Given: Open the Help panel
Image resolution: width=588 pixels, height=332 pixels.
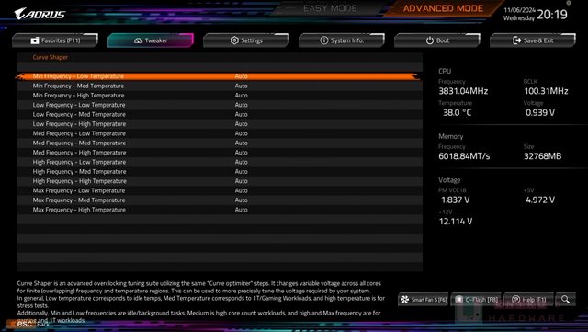Looking at the screenshot, I should (x=528, y=299).
